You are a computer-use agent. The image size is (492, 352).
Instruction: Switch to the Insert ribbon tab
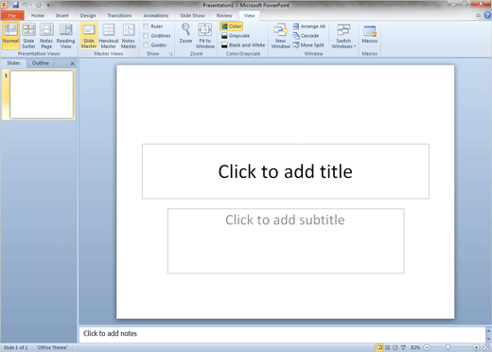(x=62, y=15)
